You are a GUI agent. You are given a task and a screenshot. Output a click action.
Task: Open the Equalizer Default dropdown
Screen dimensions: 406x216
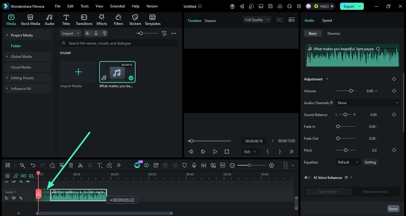coord(348,162)
